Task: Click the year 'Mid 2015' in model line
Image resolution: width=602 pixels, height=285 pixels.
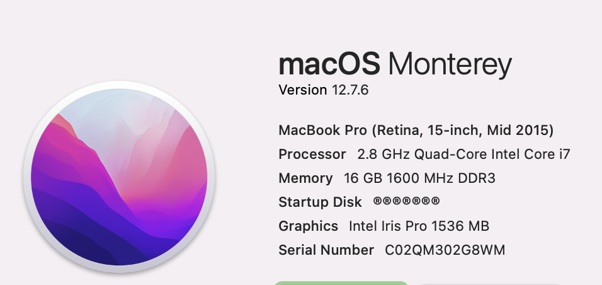Action: click(x=518, y=131)
